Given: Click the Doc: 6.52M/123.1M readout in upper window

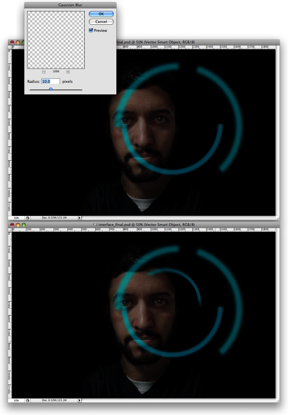Looking at the screenshot, I should (54, 218).
